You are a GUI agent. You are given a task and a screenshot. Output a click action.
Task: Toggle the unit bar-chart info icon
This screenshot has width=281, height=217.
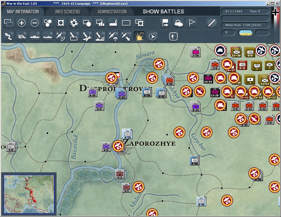click(100, 23)
